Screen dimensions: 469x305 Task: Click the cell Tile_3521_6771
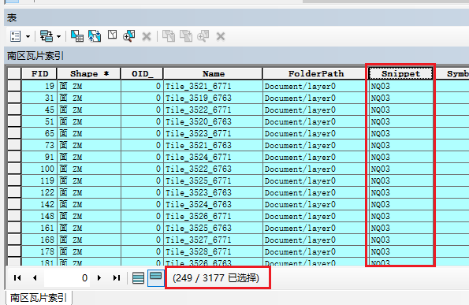tap(213, 86)
